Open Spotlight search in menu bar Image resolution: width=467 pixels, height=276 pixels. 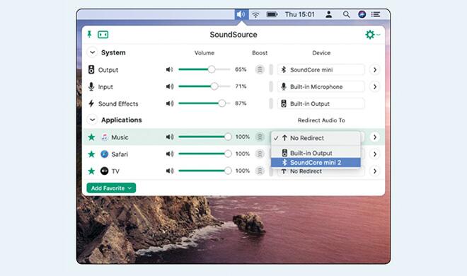(x=346, y=14)
